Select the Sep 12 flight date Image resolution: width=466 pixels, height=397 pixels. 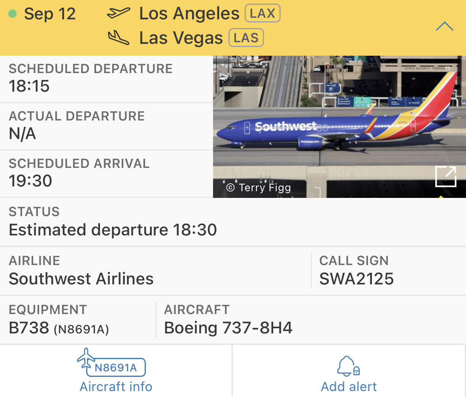point(50,14)
